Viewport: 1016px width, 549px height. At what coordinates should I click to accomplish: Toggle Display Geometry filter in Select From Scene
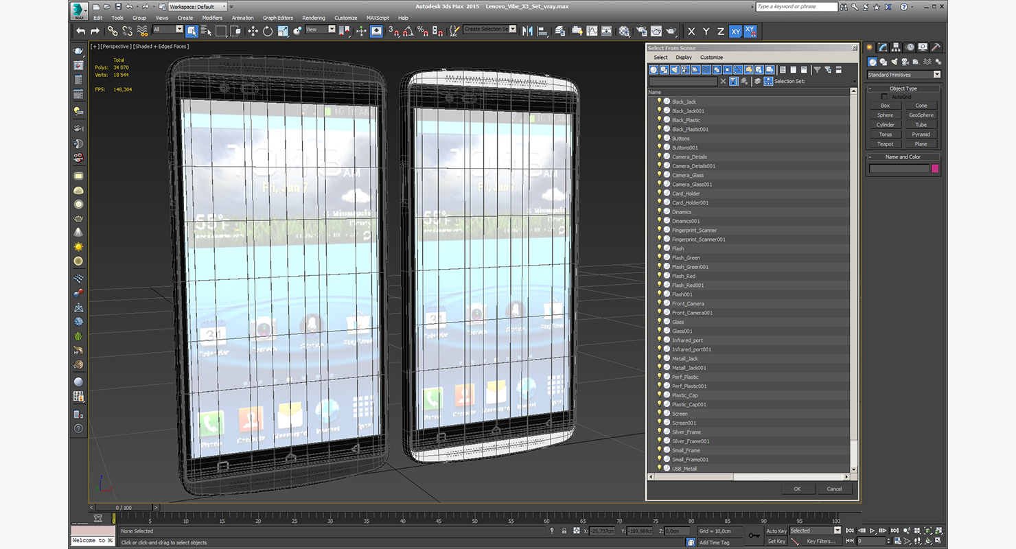coord(654,69)
